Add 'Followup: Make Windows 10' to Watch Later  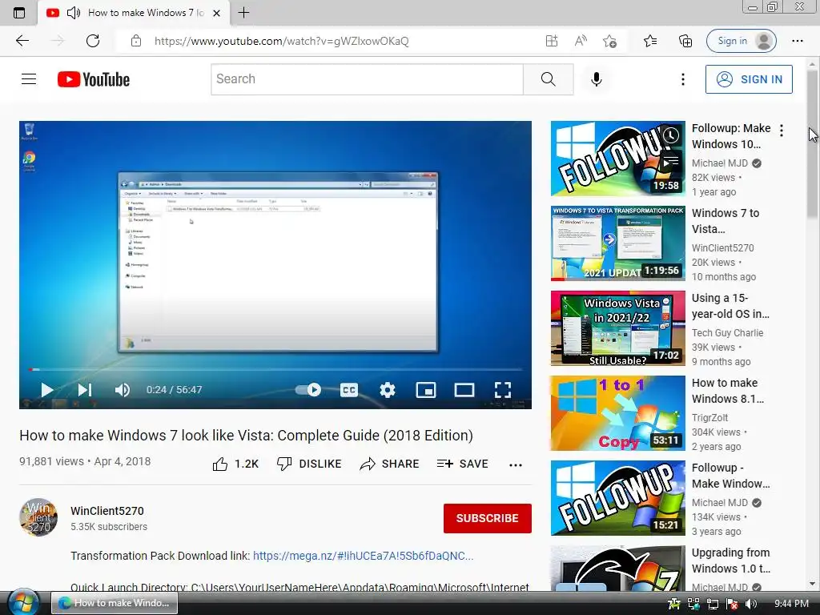(671, 136)
